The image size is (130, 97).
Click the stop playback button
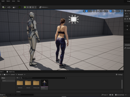pos(30,7)
